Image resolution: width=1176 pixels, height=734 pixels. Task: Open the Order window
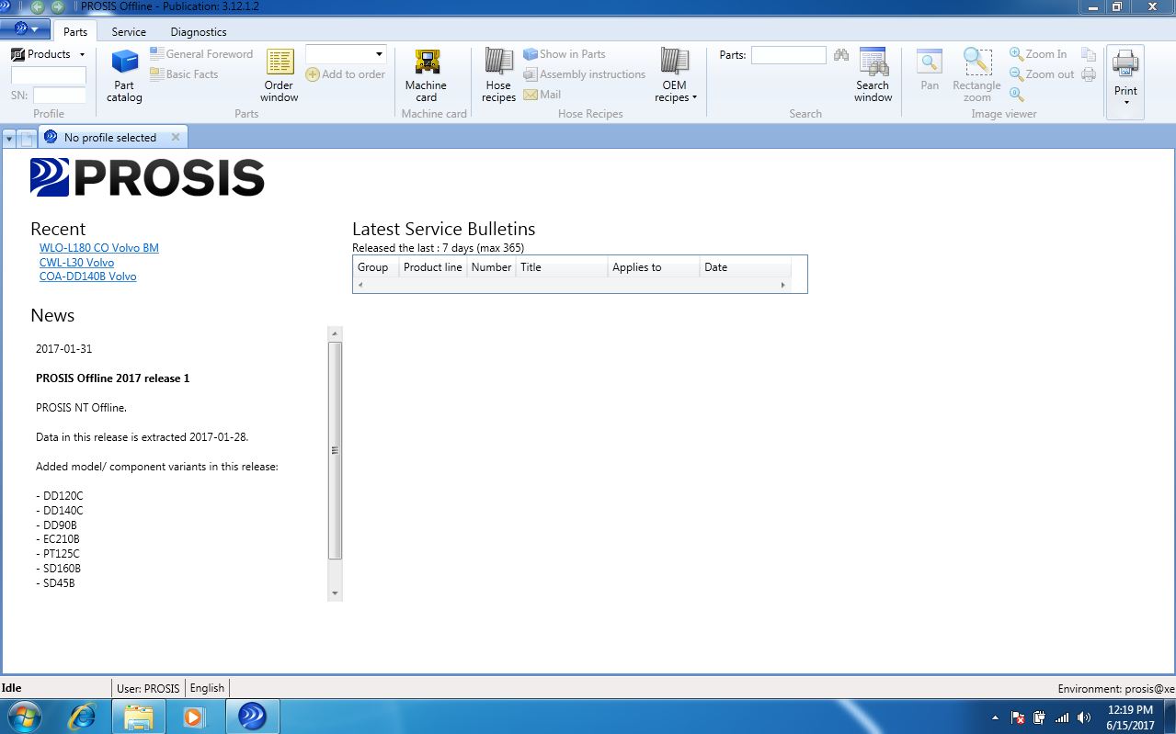click(x=279, y=75)
